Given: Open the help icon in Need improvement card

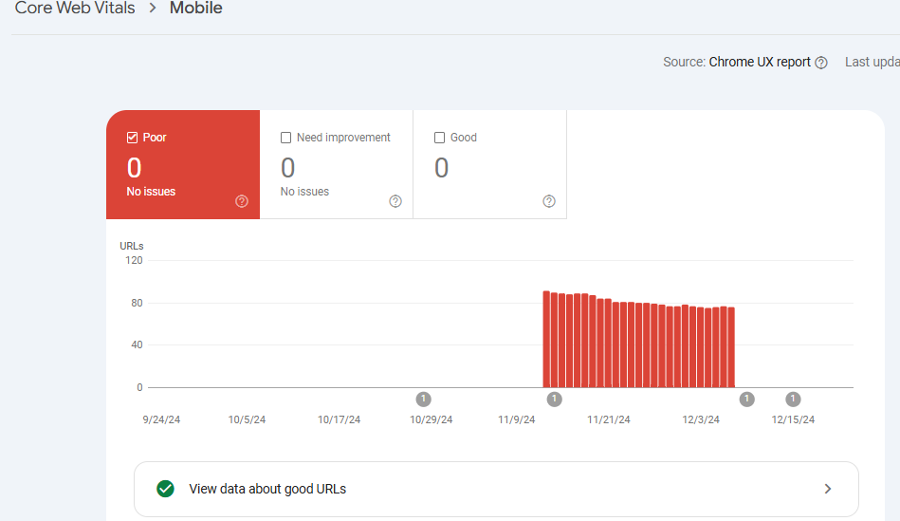Looking at the screenshot, I should pos(395,201).
